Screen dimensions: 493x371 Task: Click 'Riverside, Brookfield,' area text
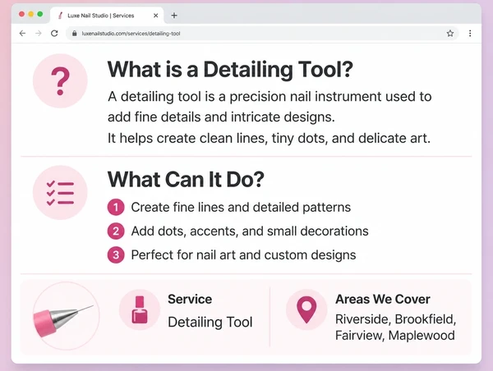pos(395,319)
